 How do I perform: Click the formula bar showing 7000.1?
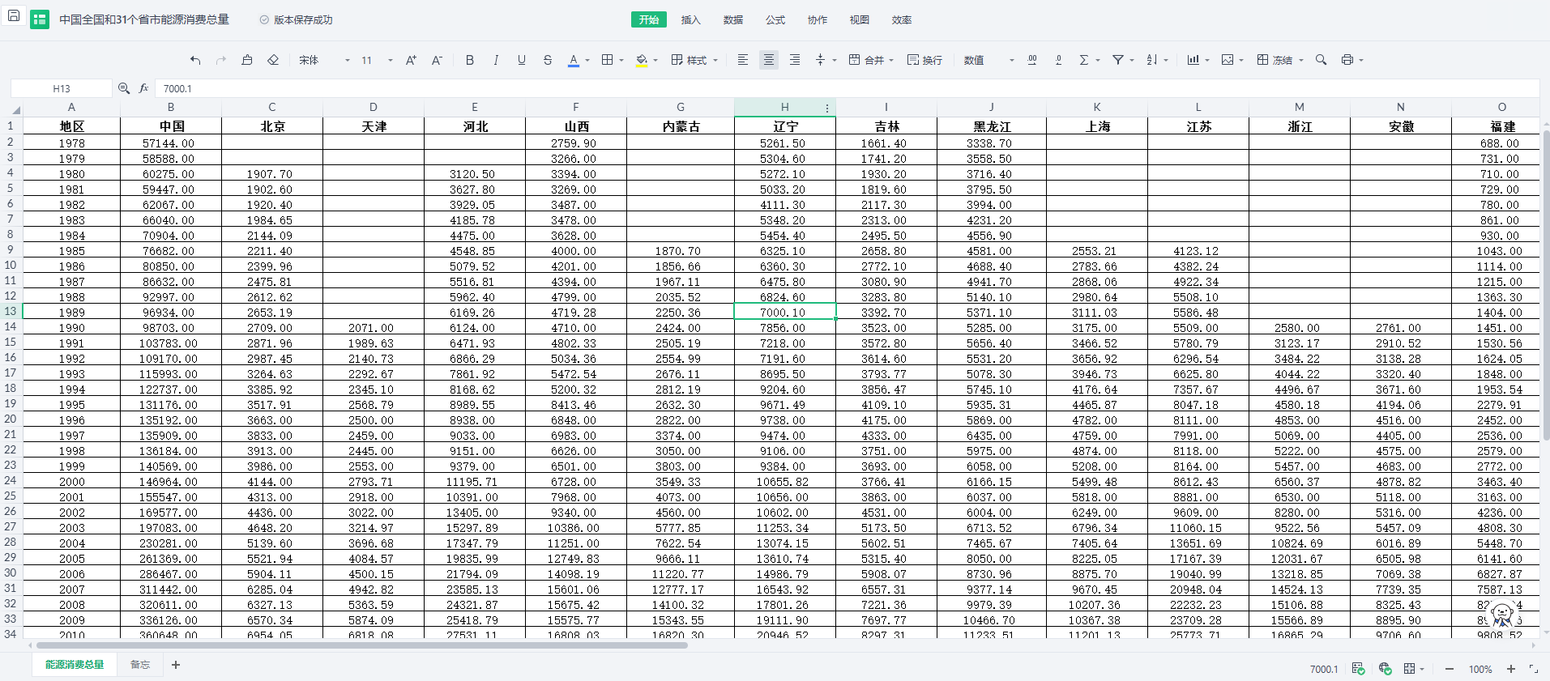click(847, 88)
